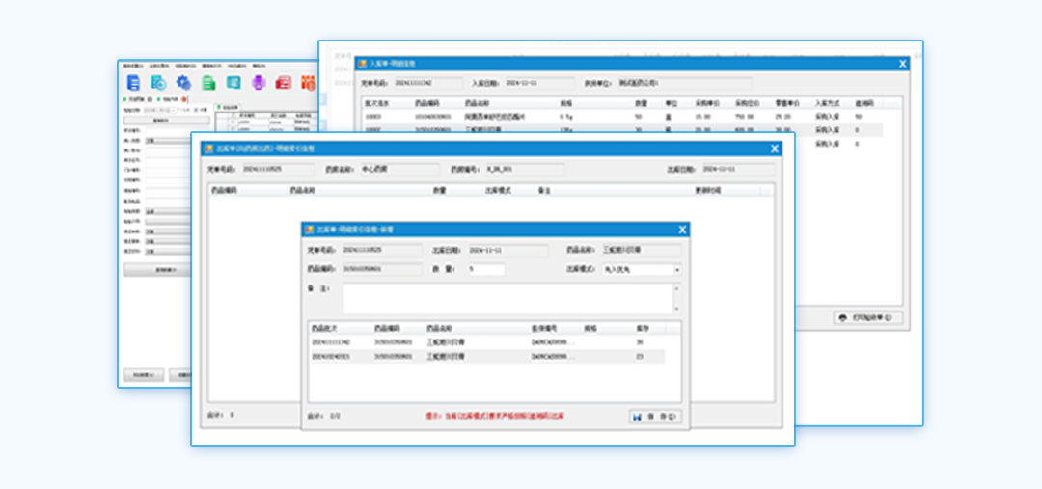Click the orange grid toolbar icon
This screenshot has width=1042, height=489.
(x=309, y=83)
